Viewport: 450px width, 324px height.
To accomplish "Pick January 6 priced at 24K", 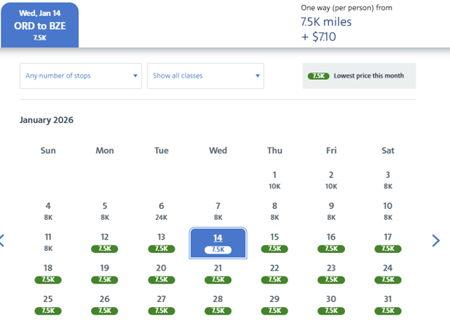I will 162,211.
